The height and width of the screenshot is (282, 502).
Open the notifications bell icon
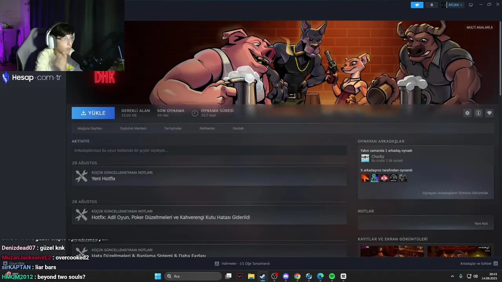(432, 5)
